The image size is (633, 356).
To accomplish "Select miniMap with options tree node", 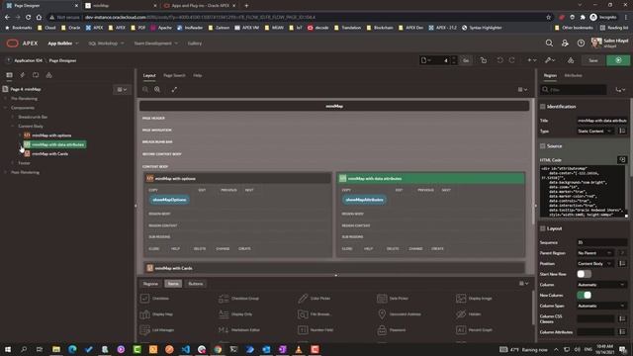I will (51, 135).
